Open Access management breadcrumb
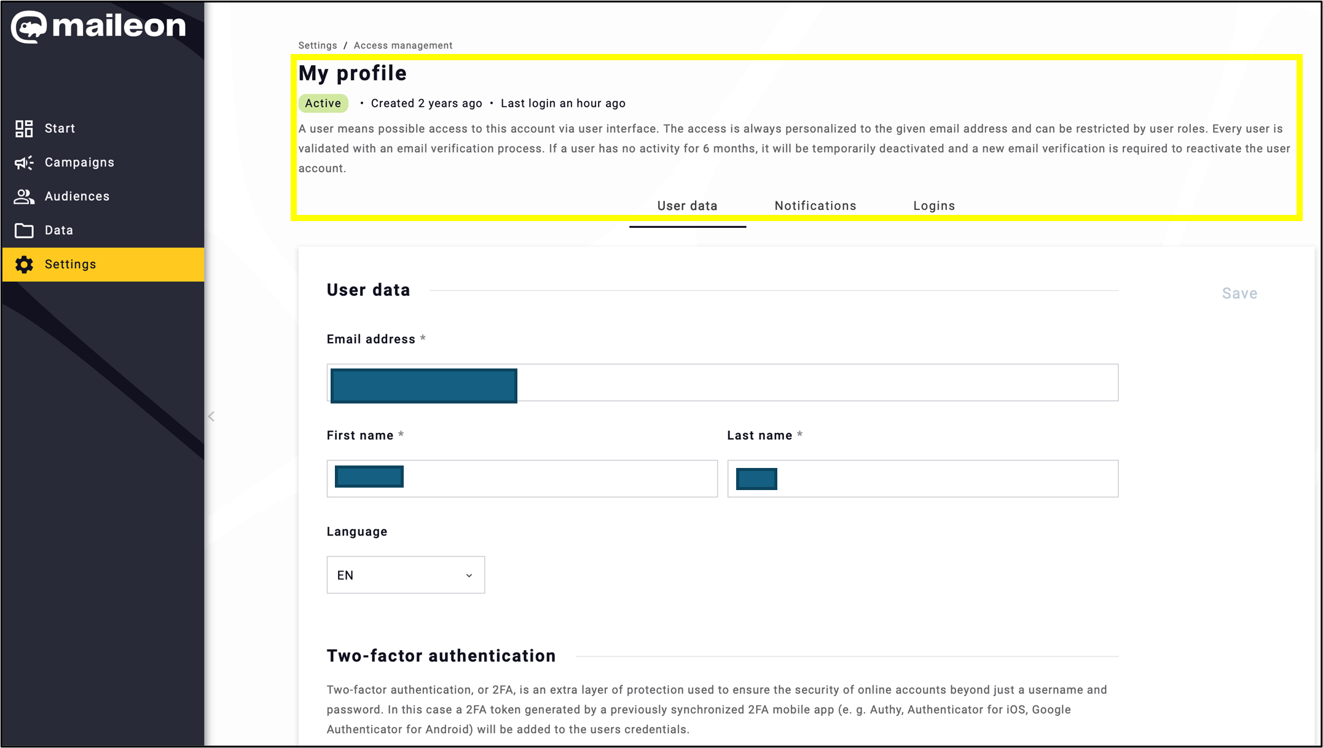 coord(403,45)
